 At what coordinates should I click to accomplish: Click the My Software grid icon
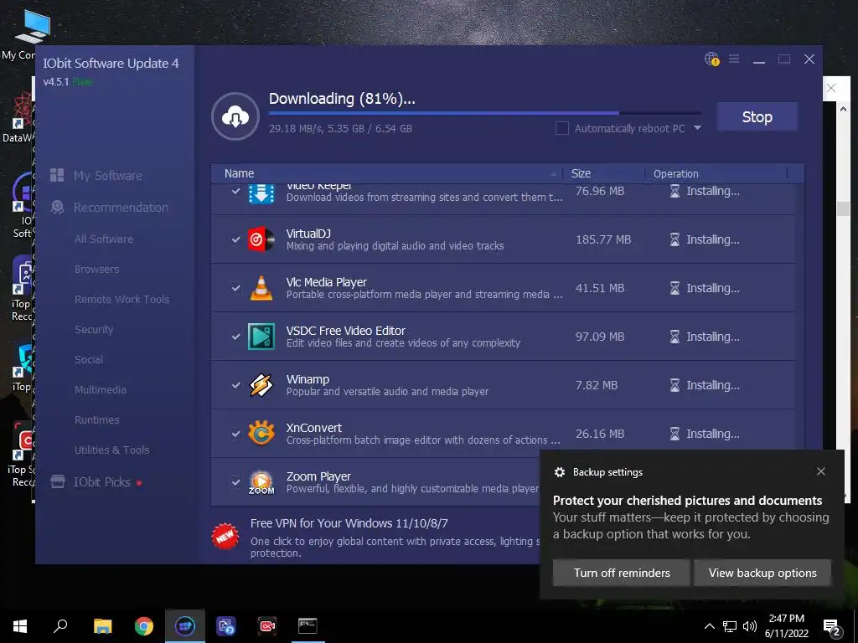point(57,175)
